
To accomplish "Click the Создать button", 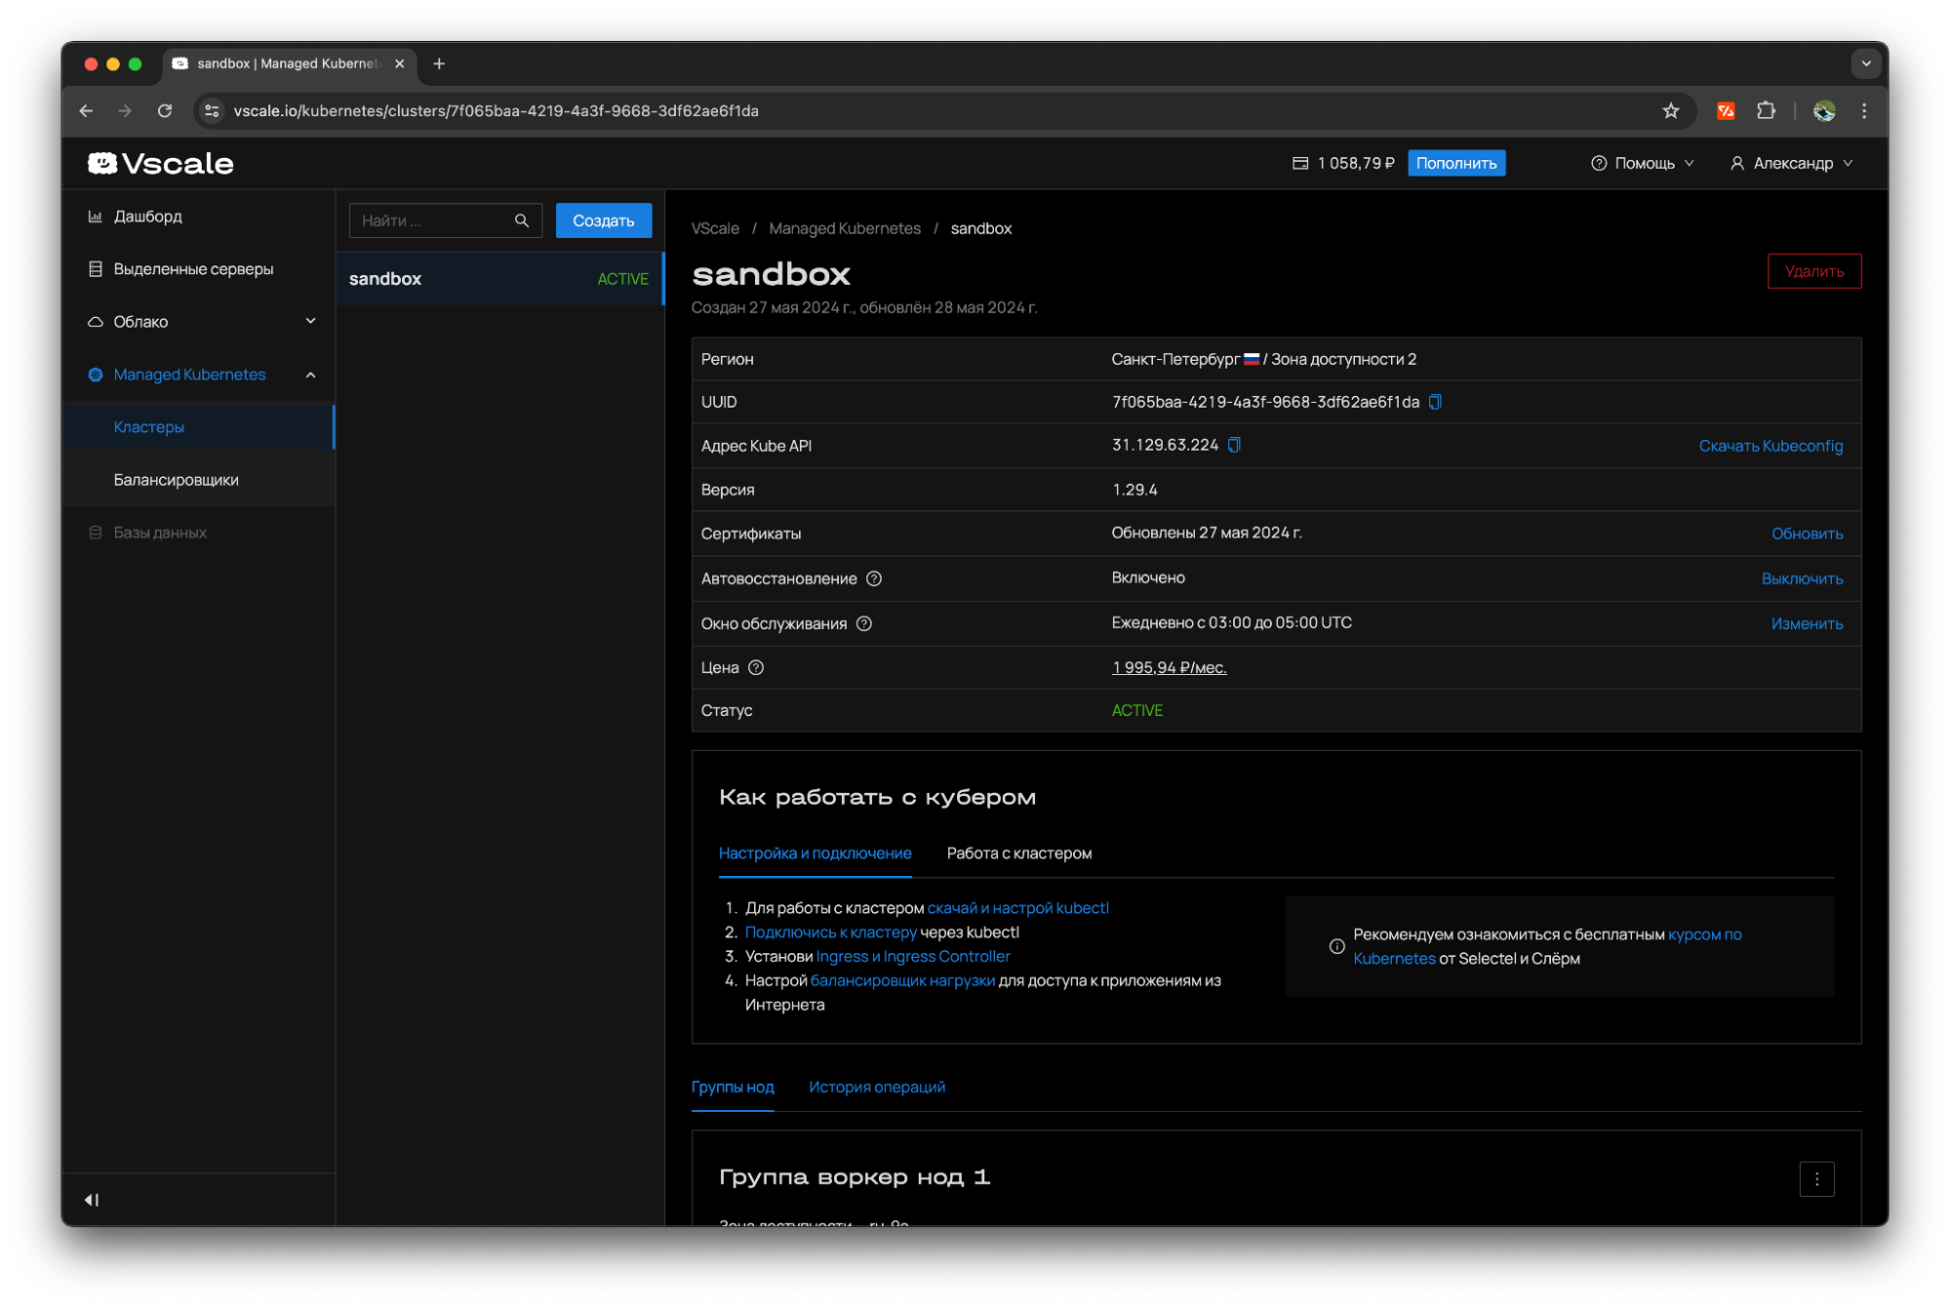I will point(603,220).
